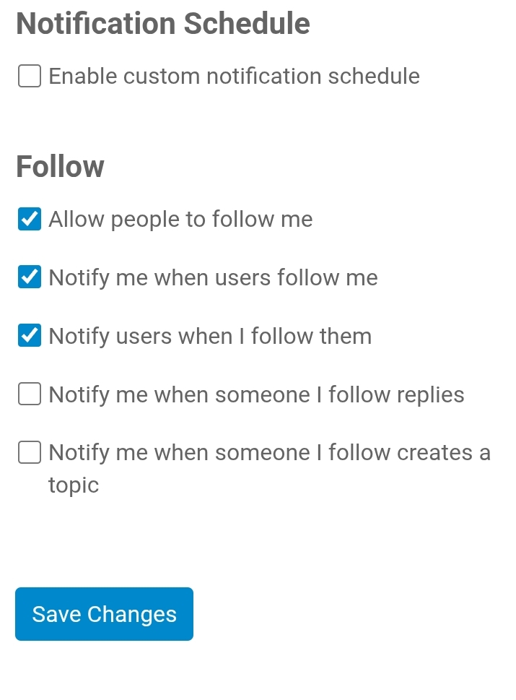Click blue checkmark icon beside Notify users when I follow
516x700 pixels.
click(30, 336)
